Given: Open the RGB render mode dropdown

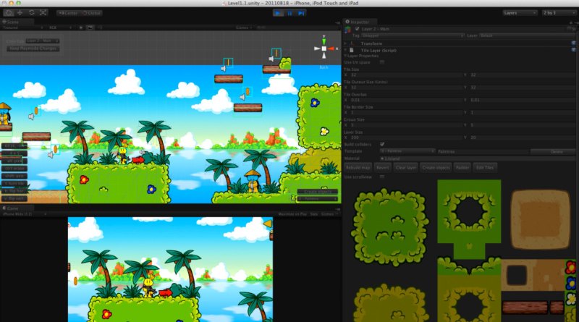Looking at the screenshot, I should [x=60, y=27].
